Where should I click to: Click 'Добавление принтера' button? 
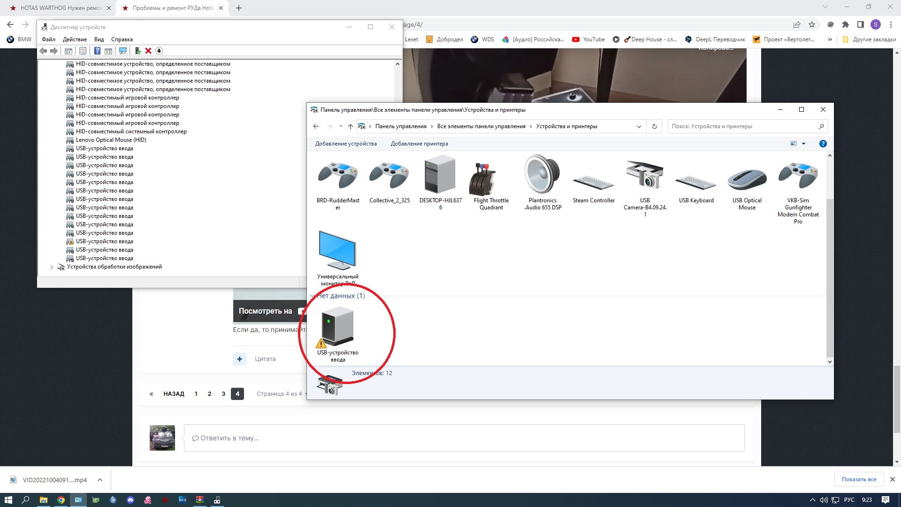pyautogui.click(x=419, y=144)
